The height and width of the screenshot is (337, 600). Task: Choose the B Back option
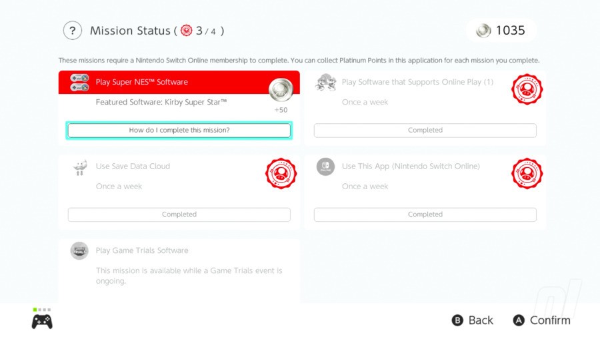[473, 320]
